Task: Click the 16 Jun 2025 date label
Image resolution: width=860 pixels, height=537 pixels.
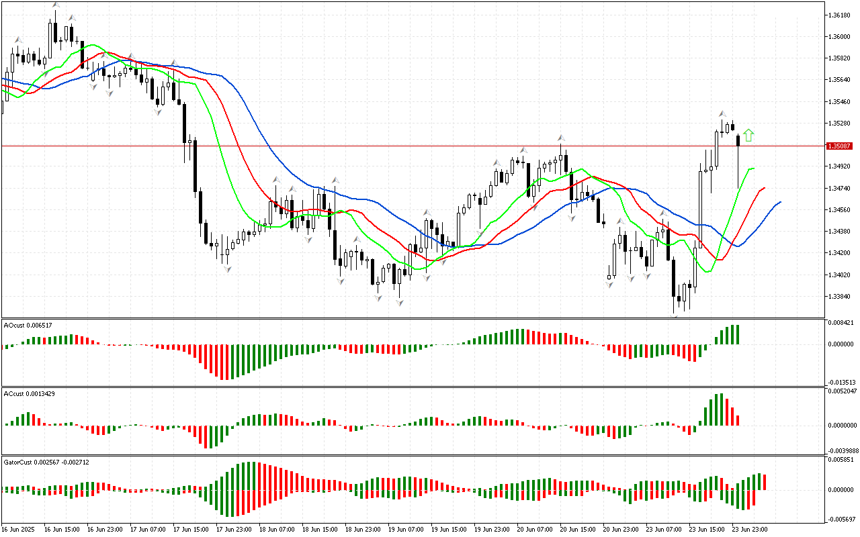Action: 19,529
